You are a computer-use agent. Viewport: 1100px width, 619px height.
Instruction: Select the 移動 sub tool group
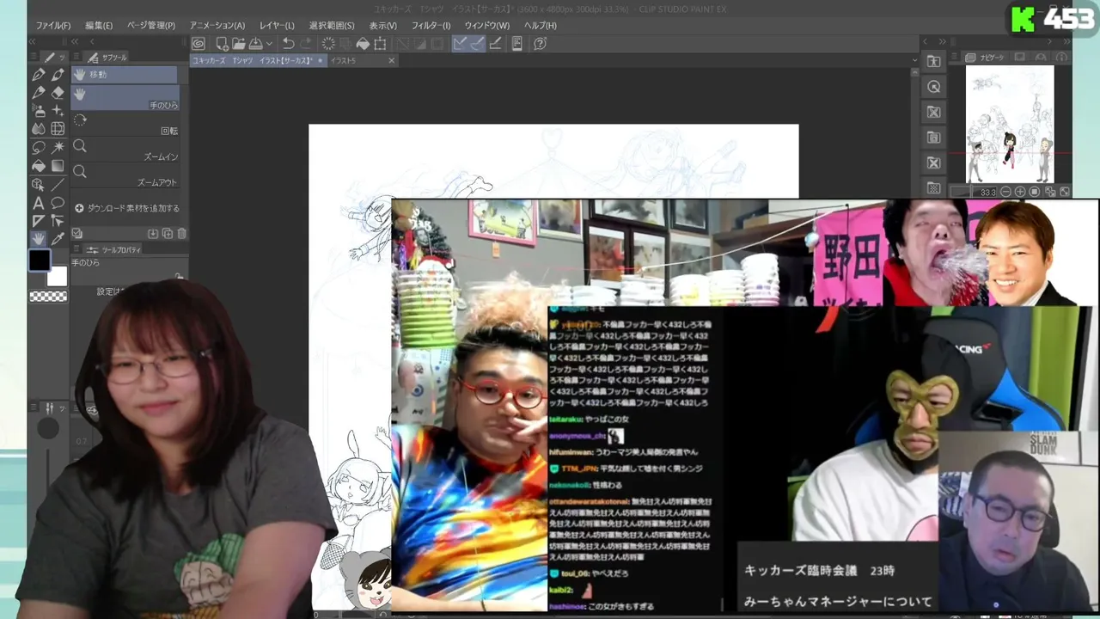click(125, 75)
